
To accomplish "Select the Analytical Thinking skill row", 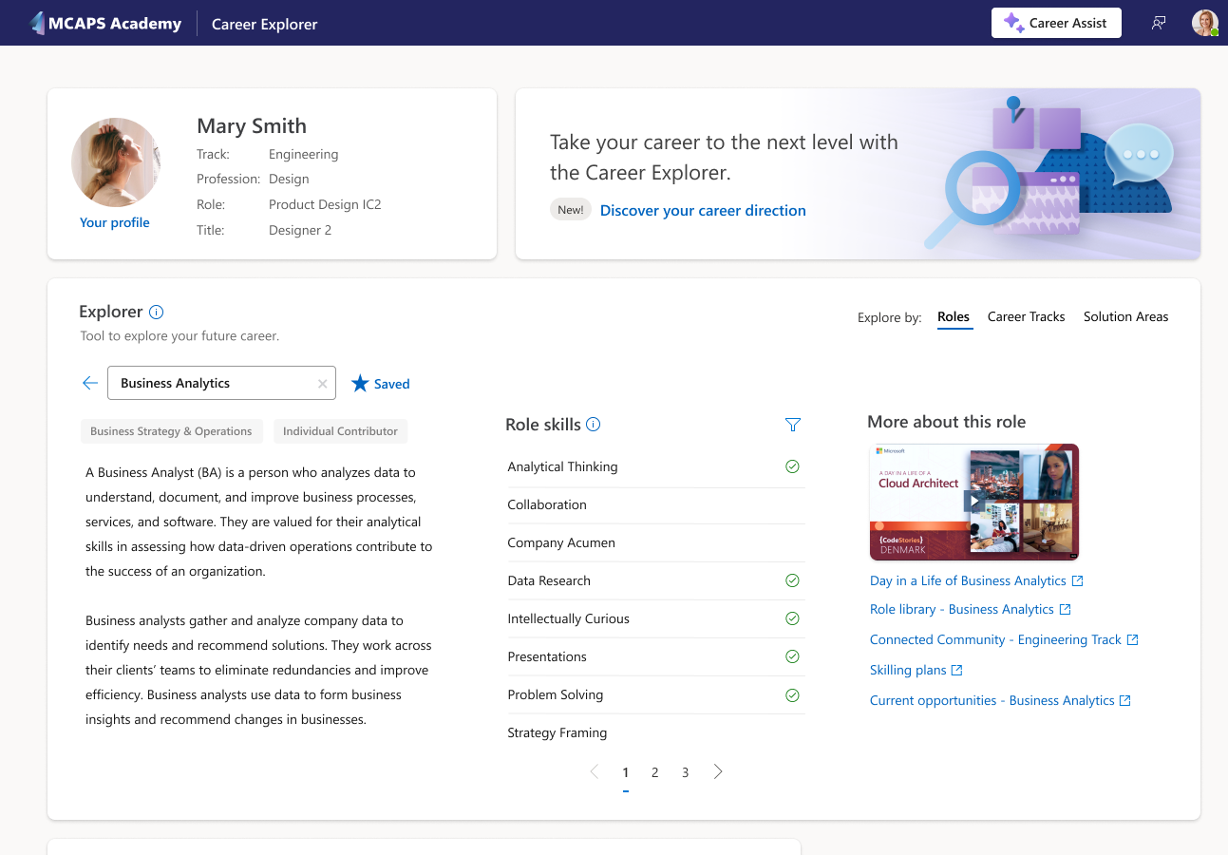I will (x=655, y=466).
